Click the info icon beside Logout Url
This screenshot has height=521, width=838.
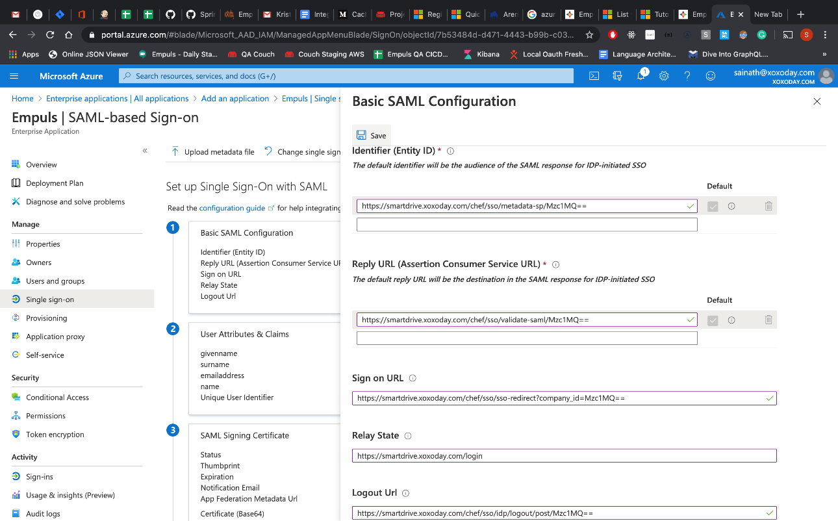click(x=406, y=493)
